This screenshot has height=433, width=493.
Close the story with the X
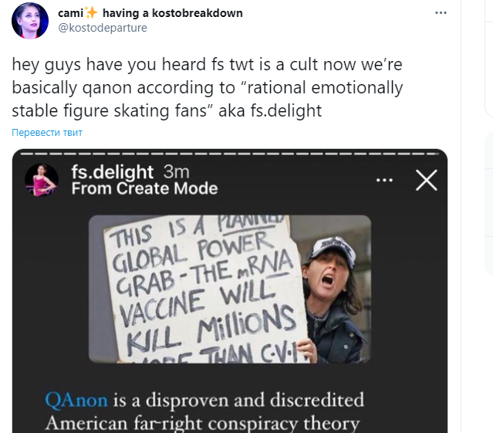(x=426, y=181)
